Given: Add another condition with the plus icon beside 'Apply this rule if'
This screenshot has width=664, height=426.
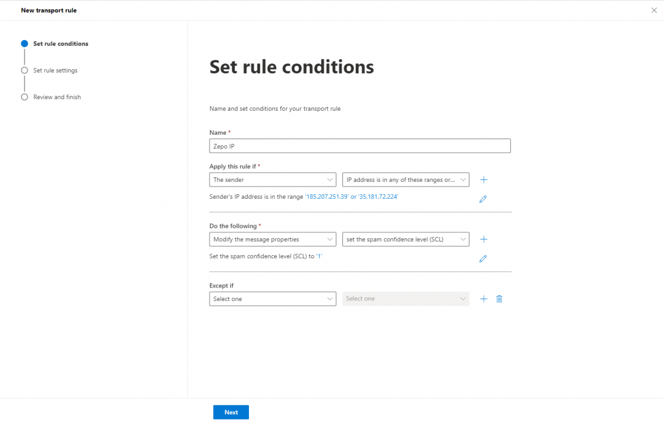Looking at the screenshot, I should click(x=483, y=179).
